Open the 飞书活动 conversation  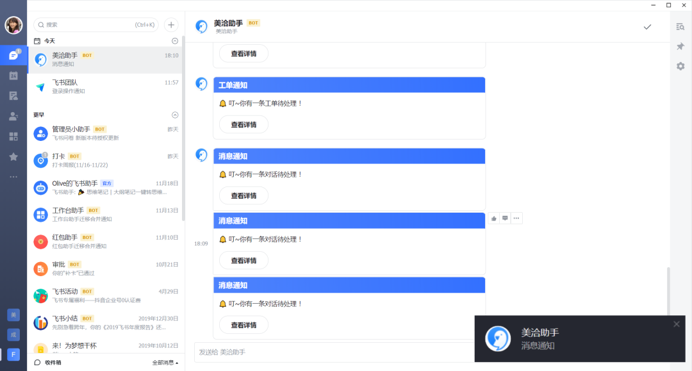pos(105,295)
